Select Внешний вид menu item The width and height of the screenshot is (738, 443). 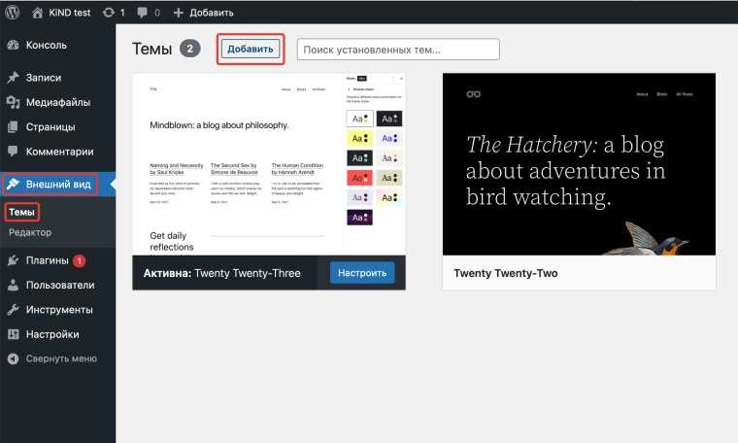(60, 184)
